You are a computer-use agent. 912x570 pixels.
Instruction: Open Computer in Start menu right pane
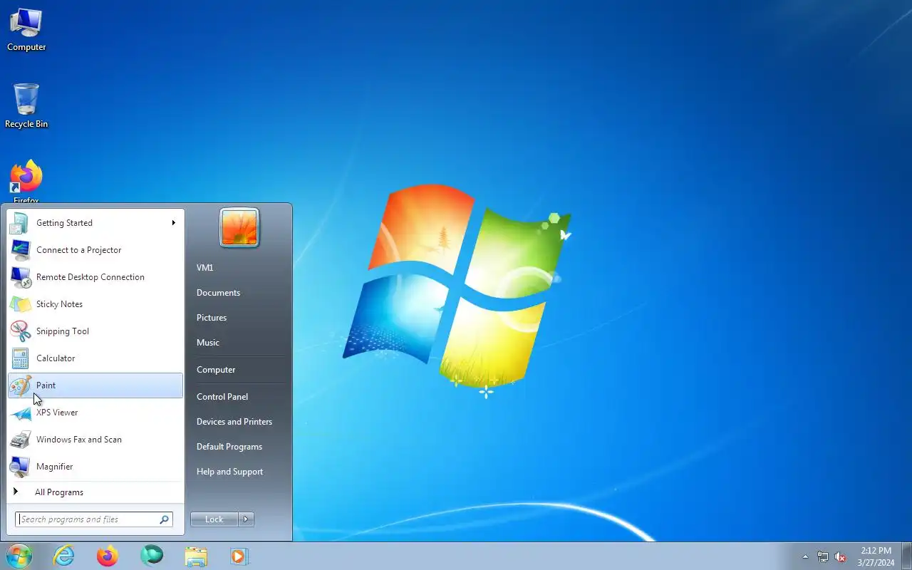216,370
